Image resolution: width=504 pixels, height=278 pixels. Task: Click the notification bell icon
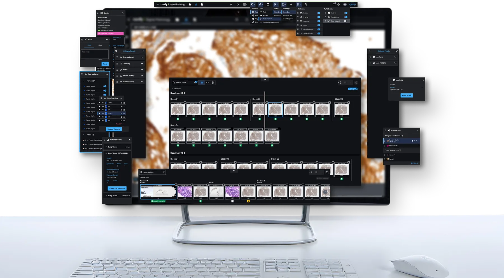coord(333,4)
